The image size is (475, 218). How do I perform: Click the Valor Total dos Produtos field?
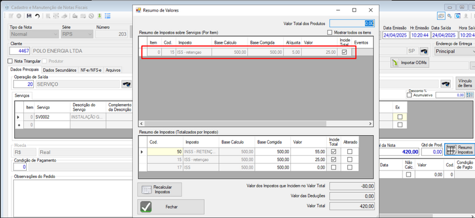(352, 23)
